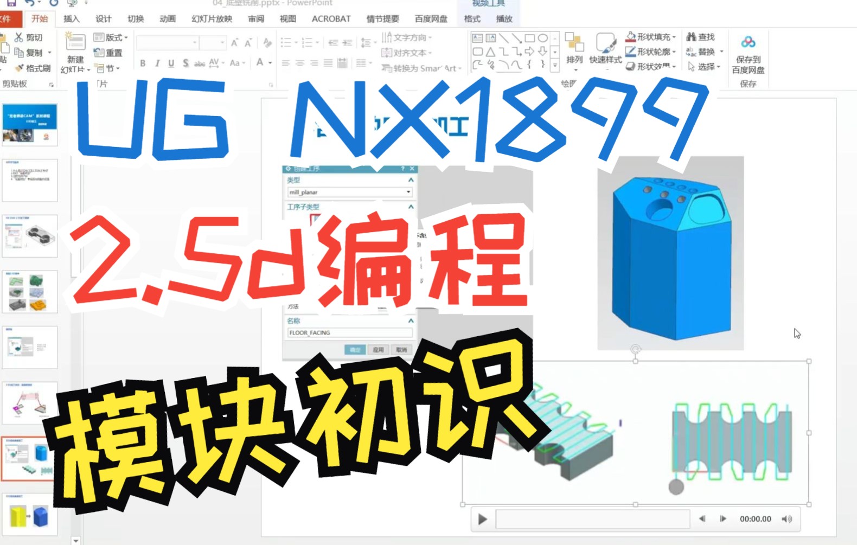
Task: Click the Find (查找) button
Action: 701,37
